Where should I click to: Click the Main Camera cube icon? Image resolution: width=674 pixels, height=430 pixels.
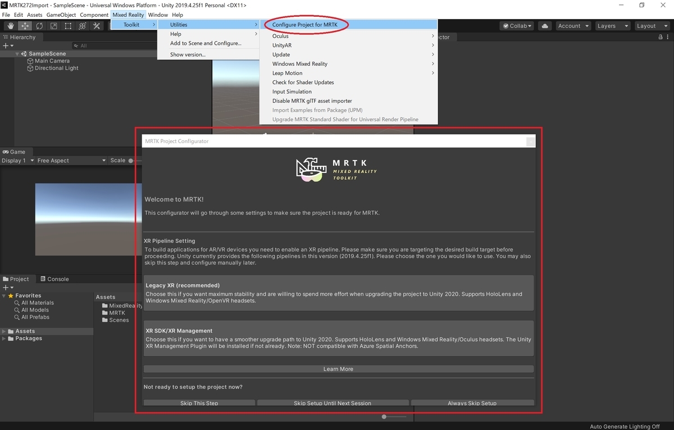click(30, 61)
